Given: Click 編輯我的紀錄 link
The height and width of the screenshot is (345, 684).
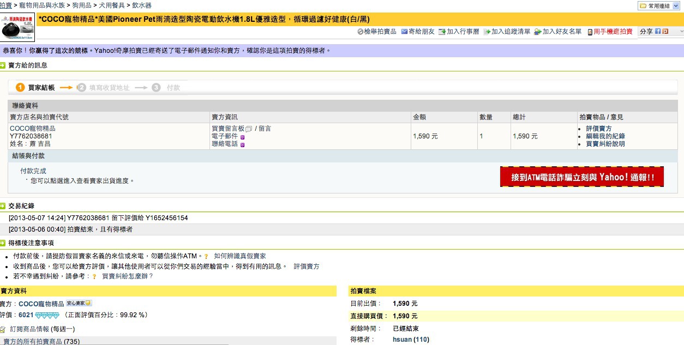Looking at the screenshot, I should point(605,136).
